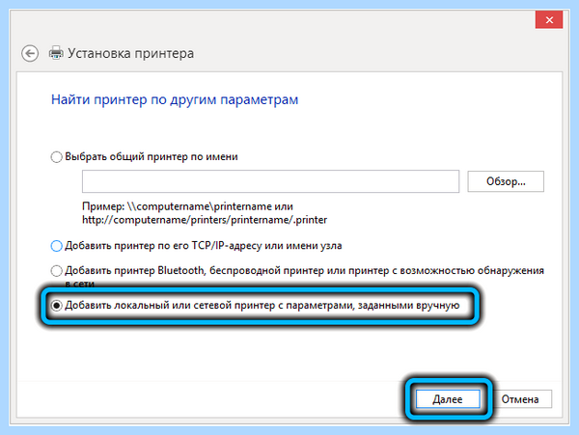Click the window title 'Установка принтера'
Viewport: 579px width, 435px height.
pos(130,53)
